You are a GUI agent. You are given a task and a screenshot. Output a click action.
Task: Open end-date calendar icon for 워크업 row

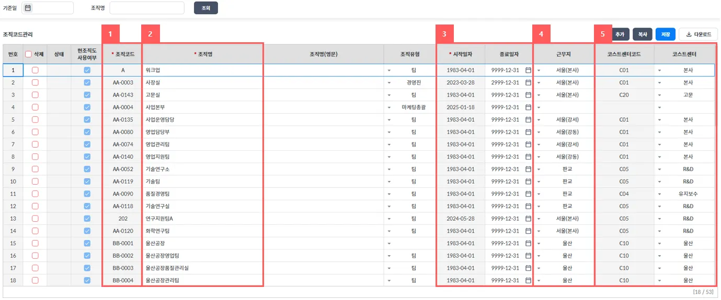528,70
